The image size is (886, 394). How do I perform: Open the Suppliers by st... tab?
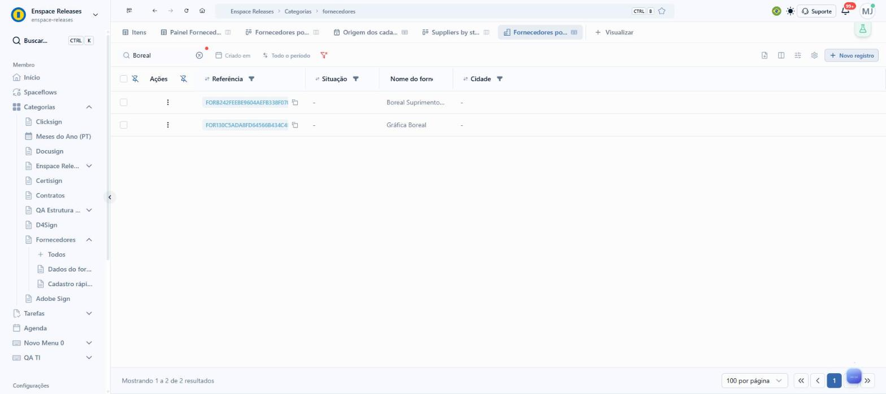coord(455,32)
